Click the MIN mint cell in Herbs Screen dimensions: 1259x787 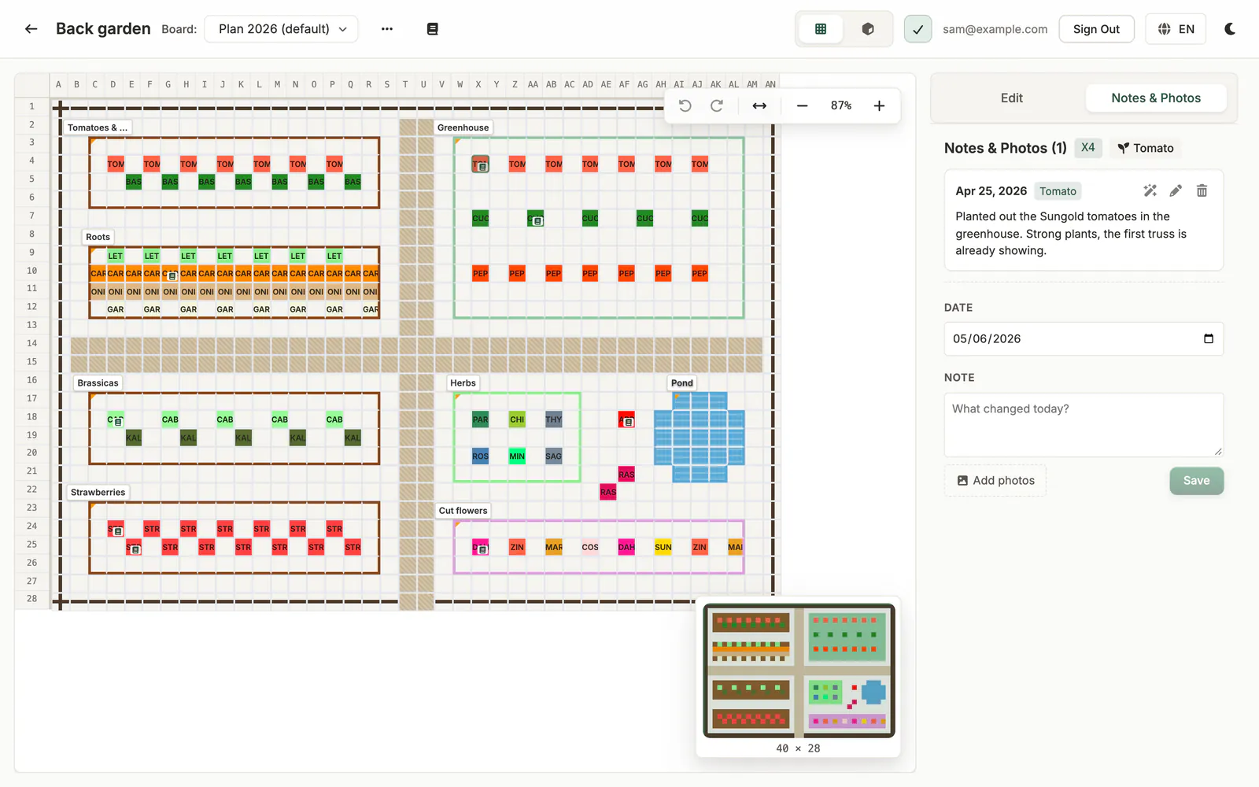pos(517,456)
